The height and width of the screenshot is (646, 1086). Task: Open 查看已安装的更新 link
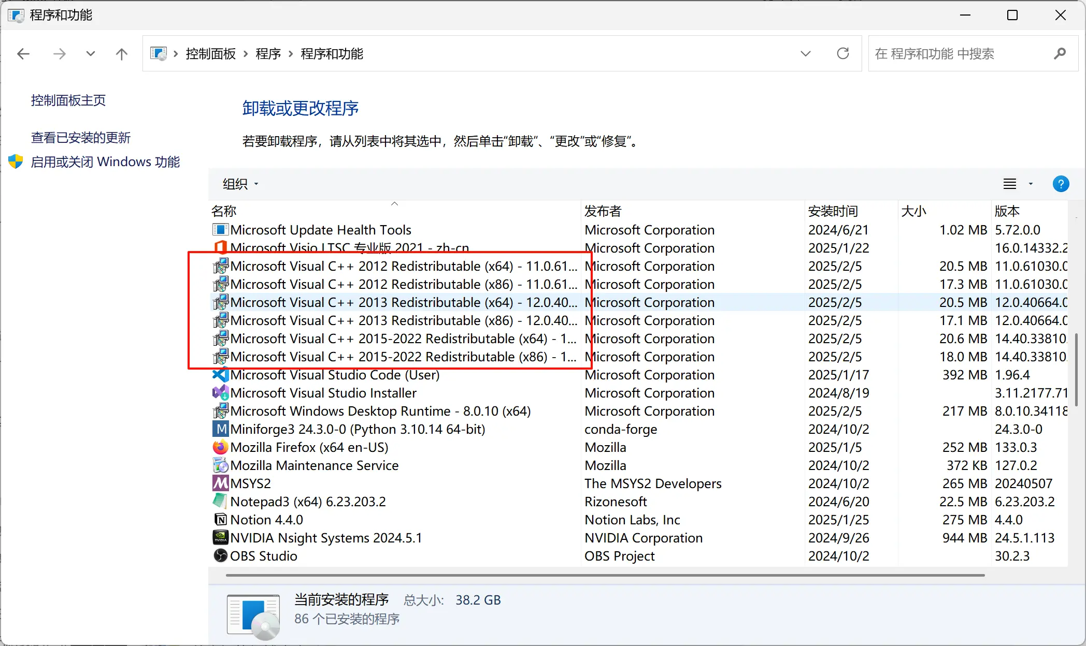[81, 138]
